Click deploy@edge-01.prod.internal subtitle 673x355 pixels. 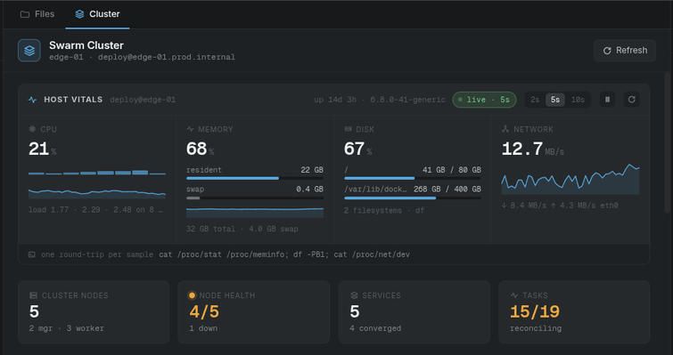coord(167,57)
